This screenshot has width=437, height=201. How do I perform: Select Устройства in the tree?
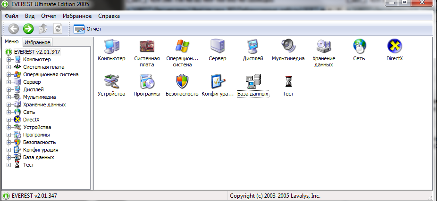coord(37,127)
